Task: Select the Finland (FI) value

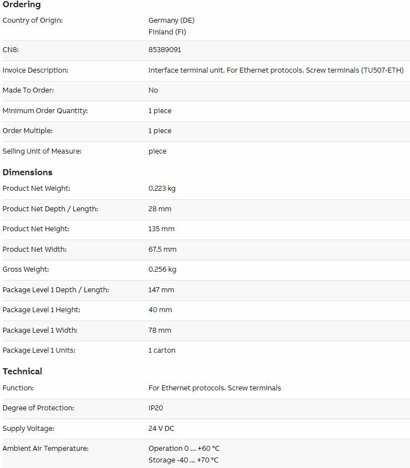Action: click(167, 32)
